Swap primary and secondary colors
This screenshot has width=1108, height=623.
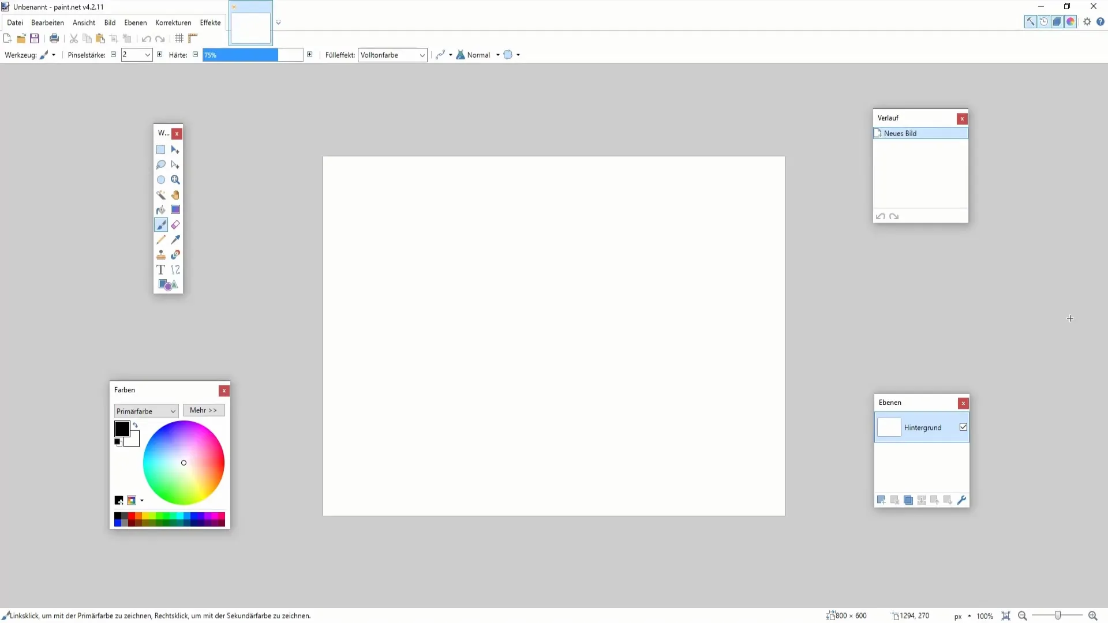pos(136,425)
